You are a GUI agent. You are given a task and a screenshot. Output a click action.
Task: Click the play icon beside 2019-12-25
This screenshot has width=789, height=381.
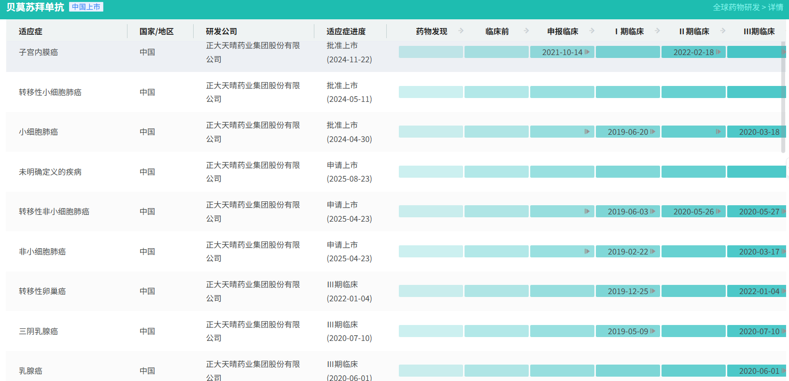(653, 291)
